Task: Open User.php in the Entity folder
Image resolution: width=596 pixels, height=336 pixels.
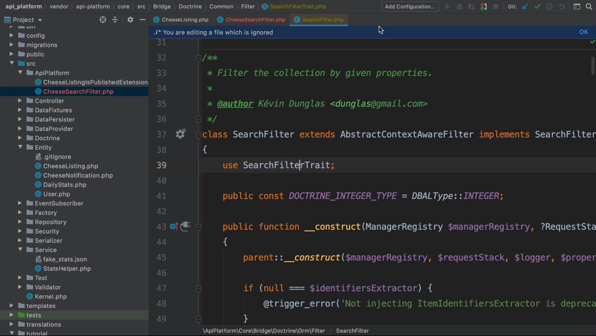Action: click(x=56, y=194)
